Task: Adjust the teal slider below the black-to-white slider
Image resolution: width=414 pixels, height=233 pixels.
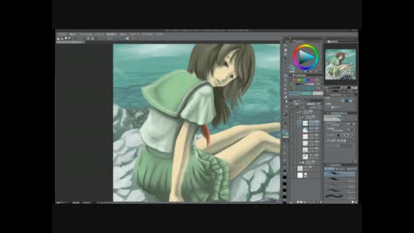Action: 304,88
